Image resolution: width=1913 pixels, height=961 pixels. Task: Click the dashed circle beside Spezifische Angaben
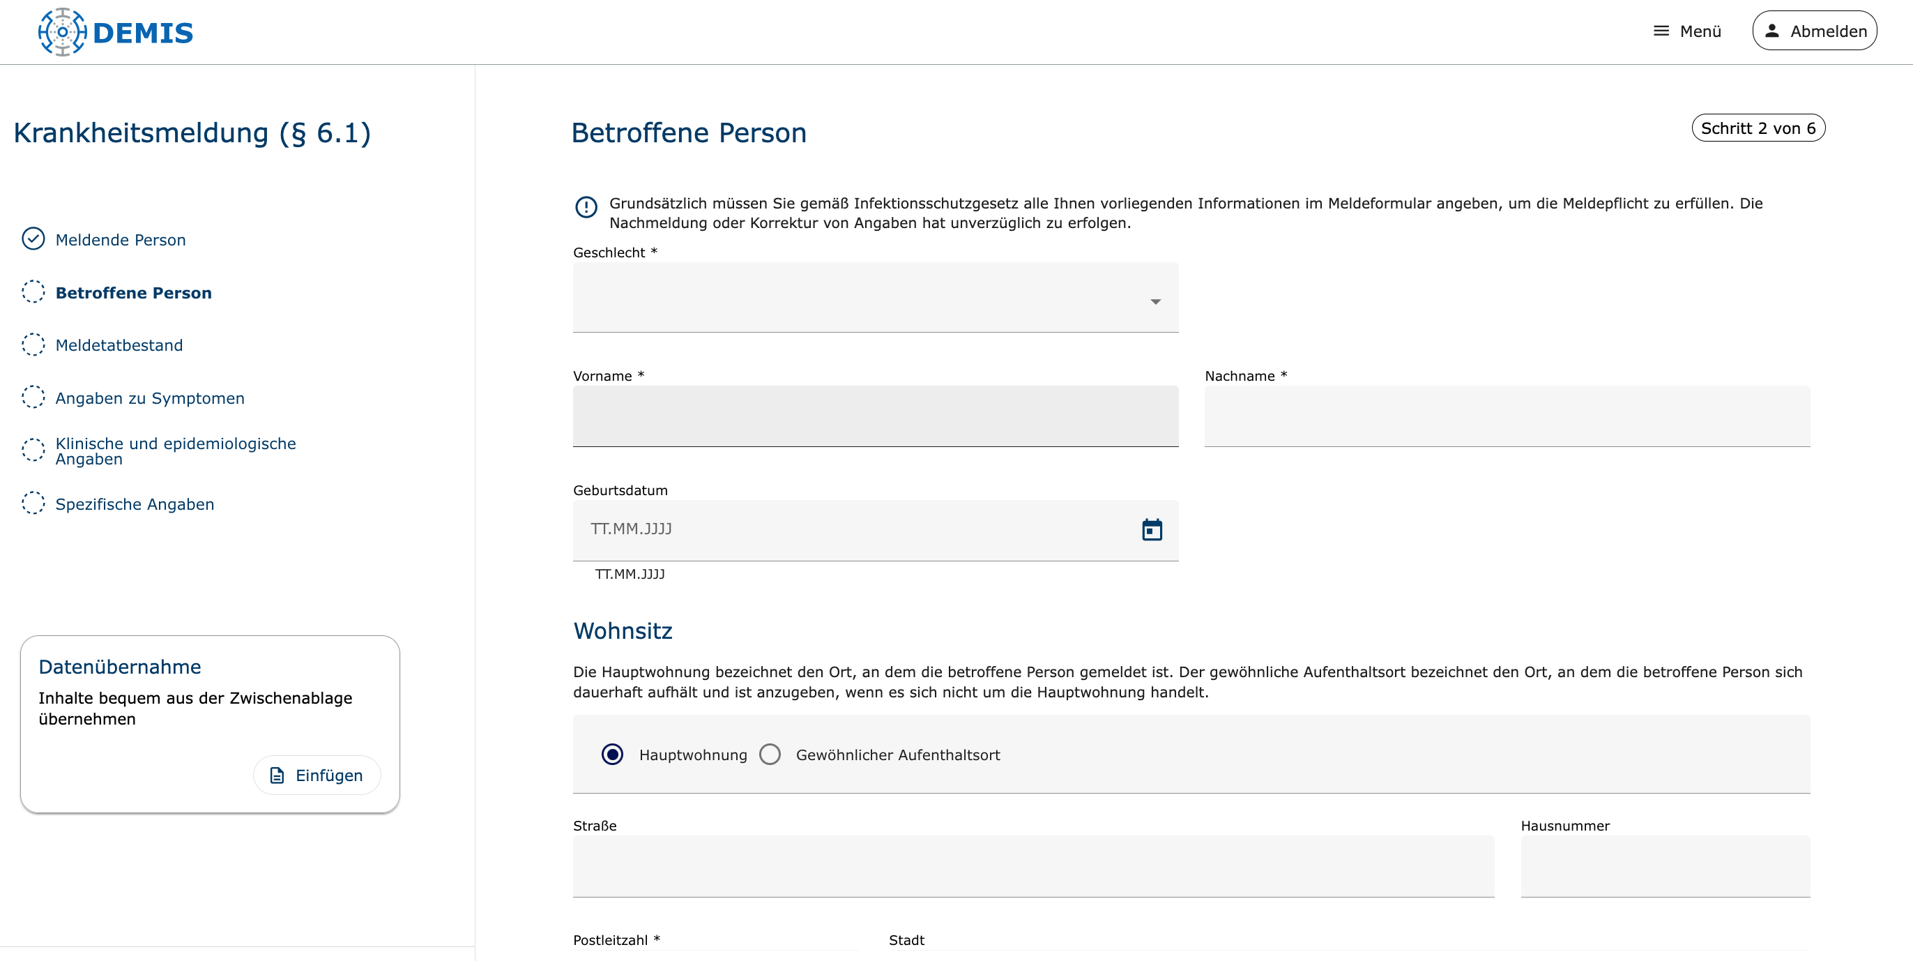tap(33, 504)
